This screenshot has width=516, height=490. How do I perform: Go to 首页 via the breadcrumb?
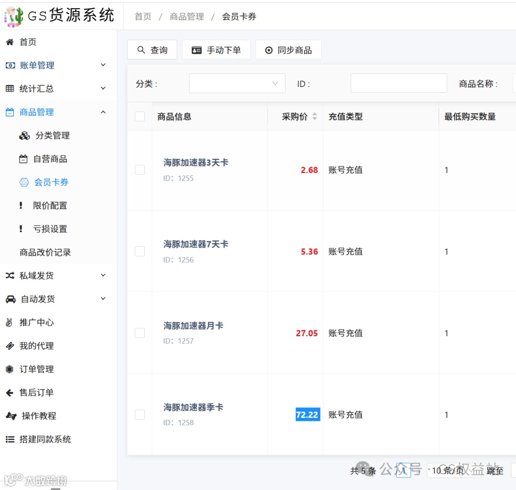coord(143,16)
